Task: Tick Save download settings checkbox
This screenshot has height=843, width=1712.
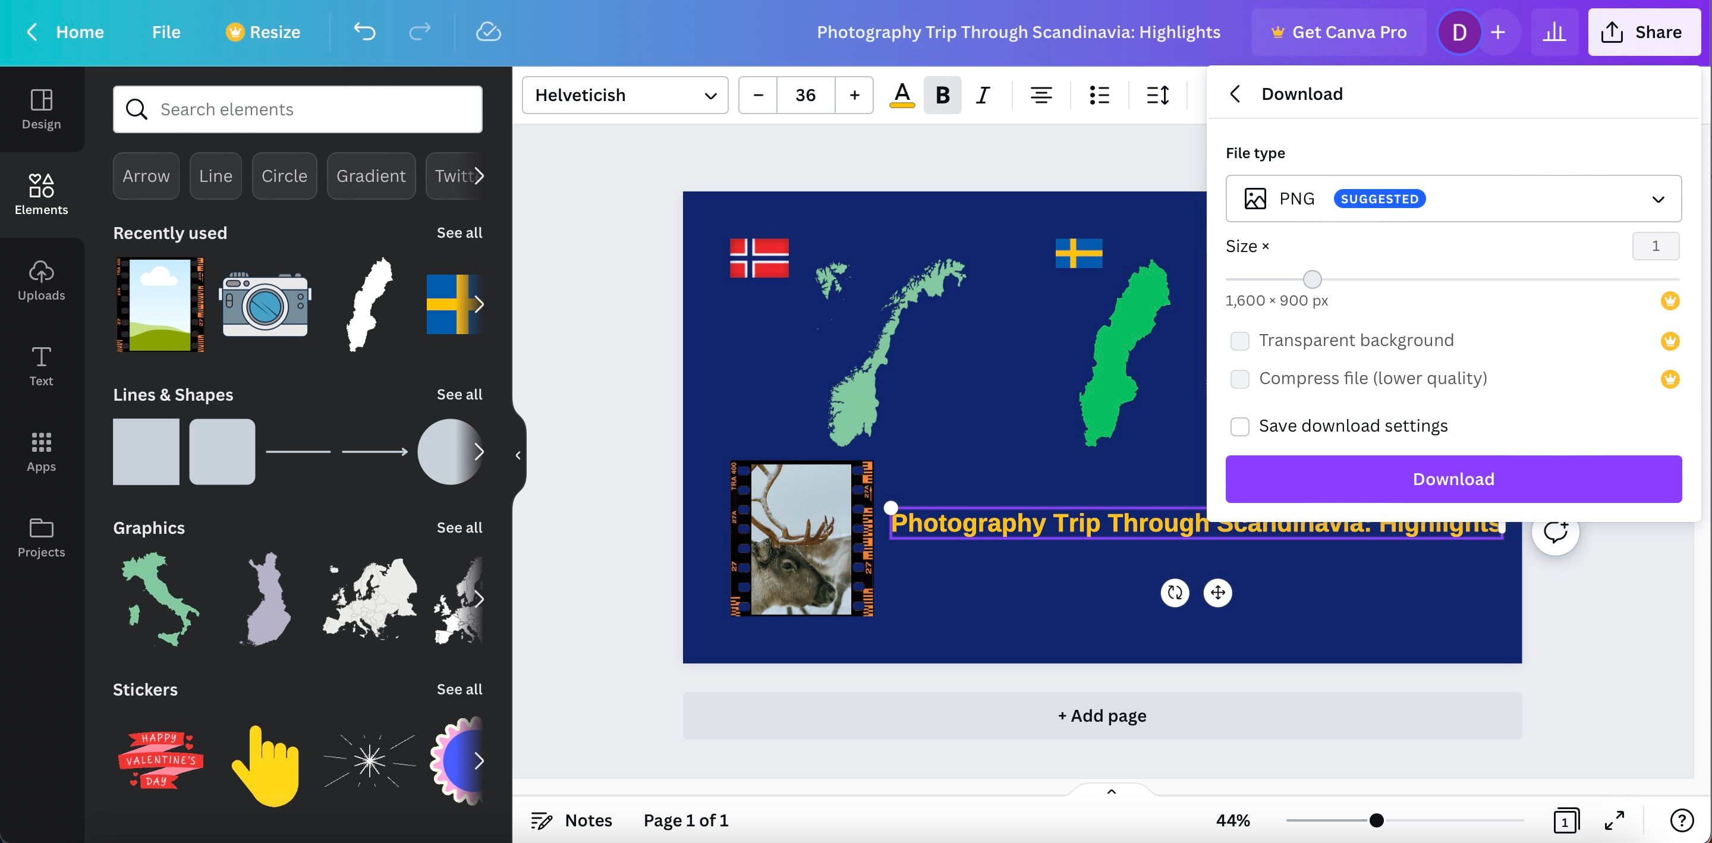Action: pos(1239,426)
